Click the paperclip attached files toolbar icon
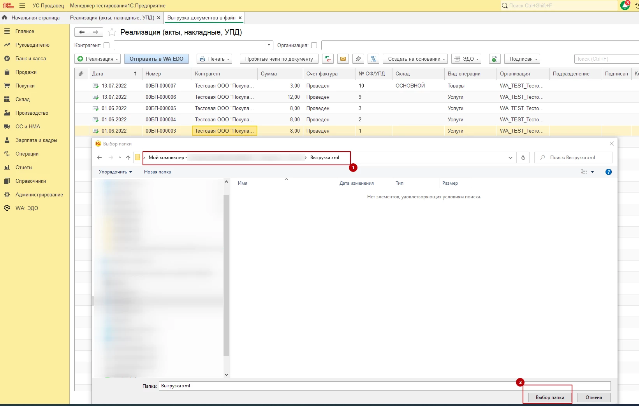This screenshot has width=639, height=406. 358,59
